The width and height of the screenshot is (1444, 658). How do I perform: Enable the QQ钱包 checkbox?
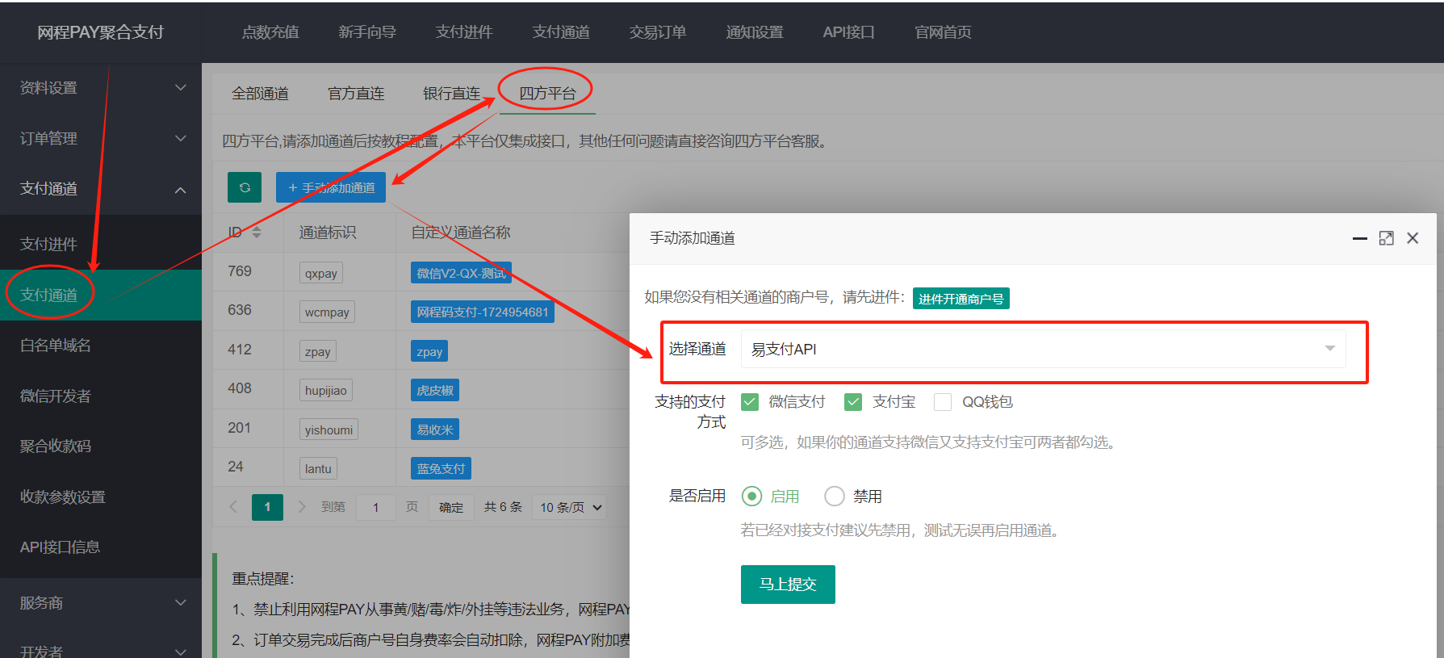(x=942, y=402)
